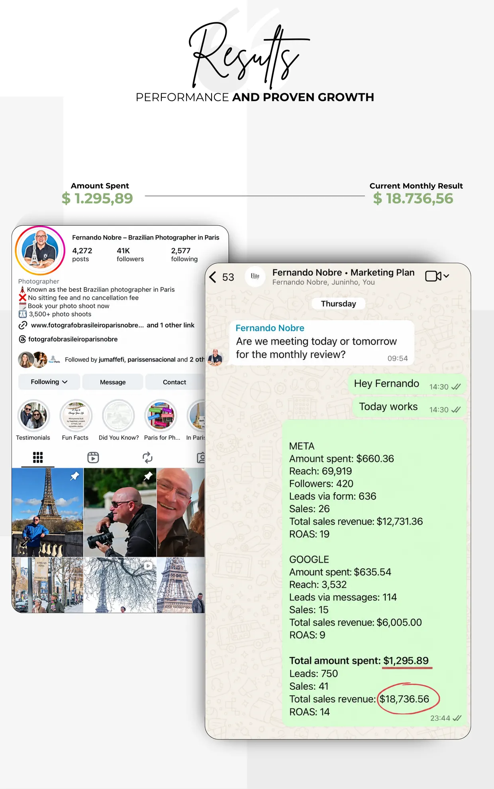
Task: Tap the Contact button on Instagram profile
Action: [174, 382]
